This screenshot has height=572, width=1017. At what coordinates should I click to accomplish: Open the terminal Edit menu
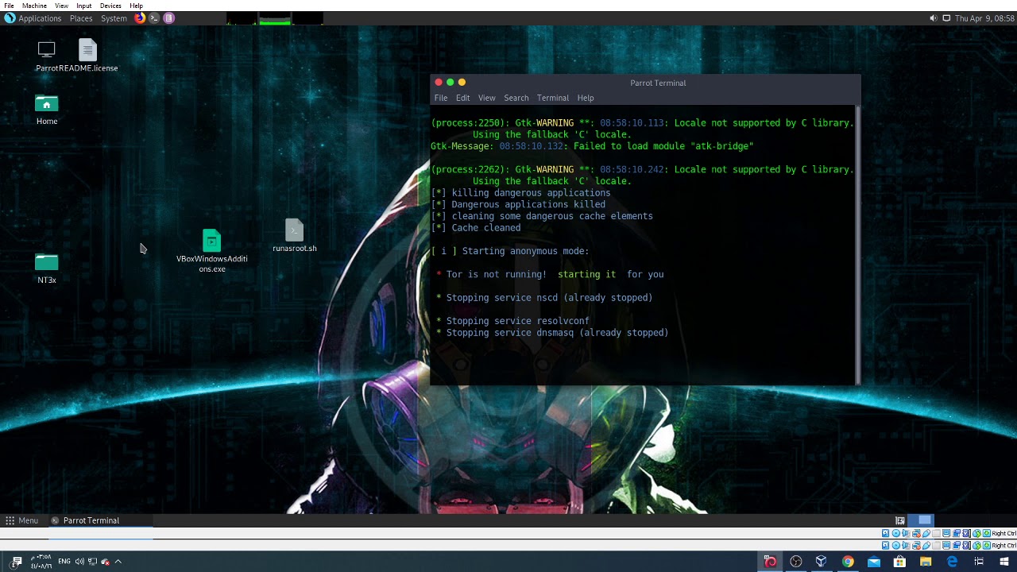click(x=462, y=98)
